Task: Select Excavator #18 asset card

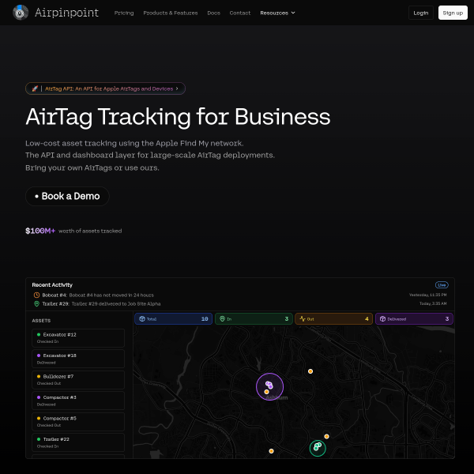Action: tap(78, 359)
